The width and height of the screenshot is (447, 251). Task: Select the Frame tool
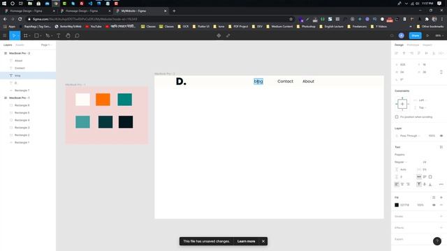(26, 36)
